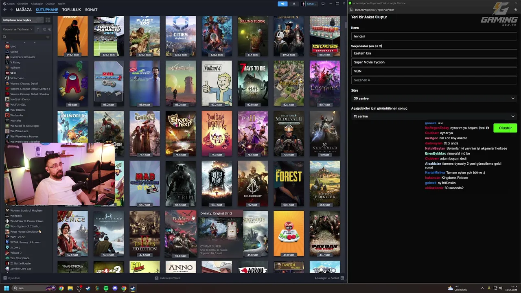Open The Forest game cover
521x293 pixels.
click(x=289, y=184)
